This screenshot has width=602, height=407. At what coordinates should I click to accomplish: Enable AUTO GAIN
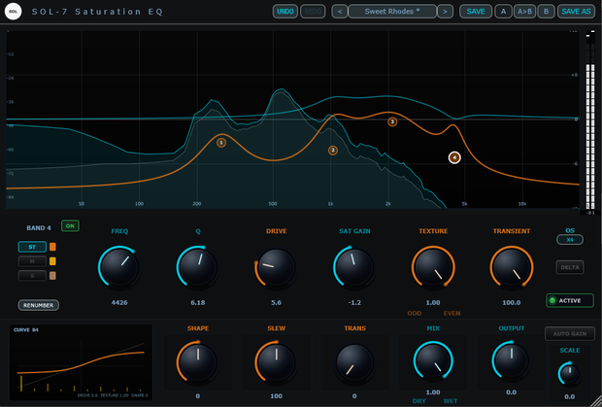coord(570,334)
